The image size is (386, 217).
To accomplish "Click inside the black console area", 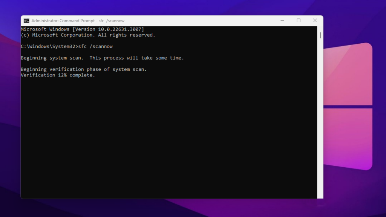I will 170,132.
